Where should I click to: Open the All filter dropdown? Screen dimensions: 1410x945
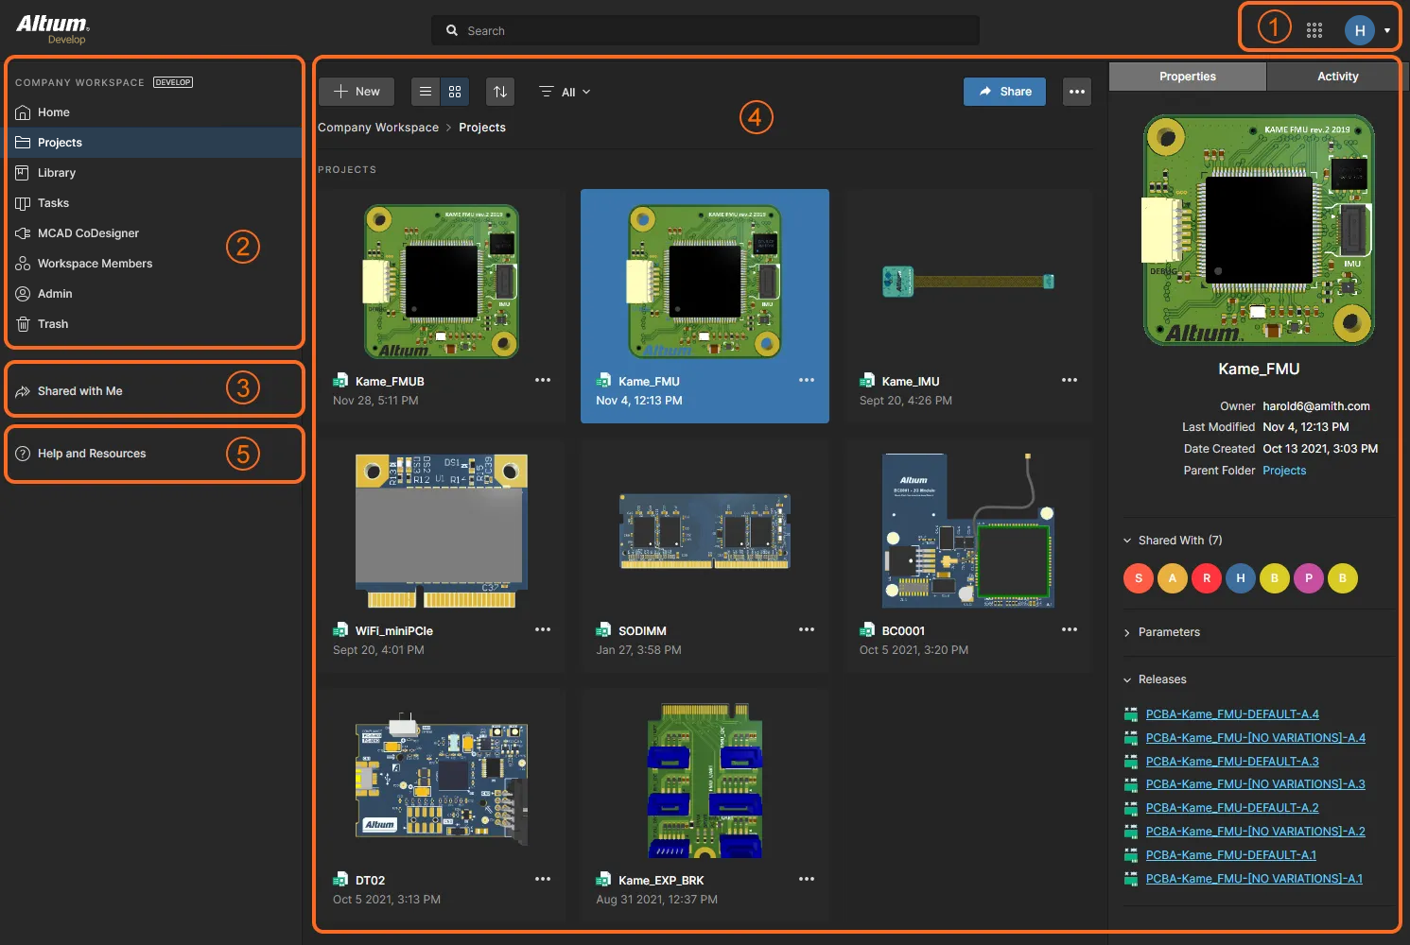pyautogui.click(x=566, y=92)
